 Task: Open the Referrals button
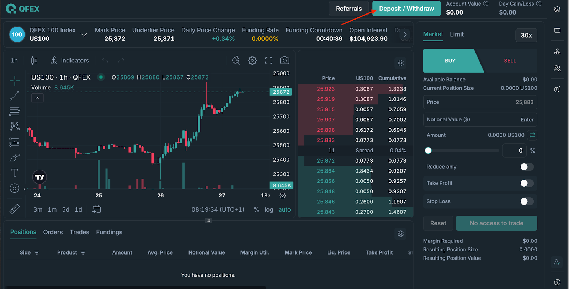point(349,9)
